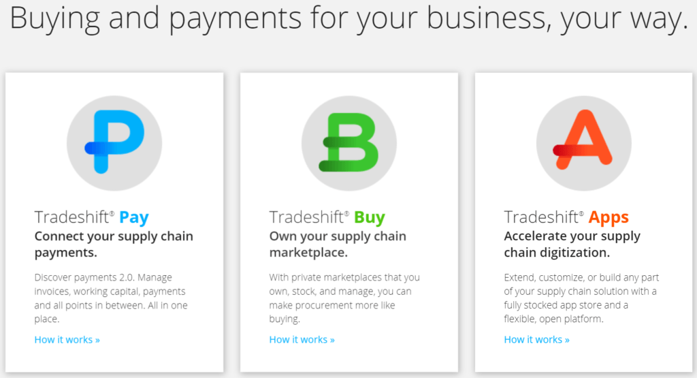Click the blue word "Pay" in title
Image resolution: width=697 pixels, height=378 pixels.
[134, 218]
